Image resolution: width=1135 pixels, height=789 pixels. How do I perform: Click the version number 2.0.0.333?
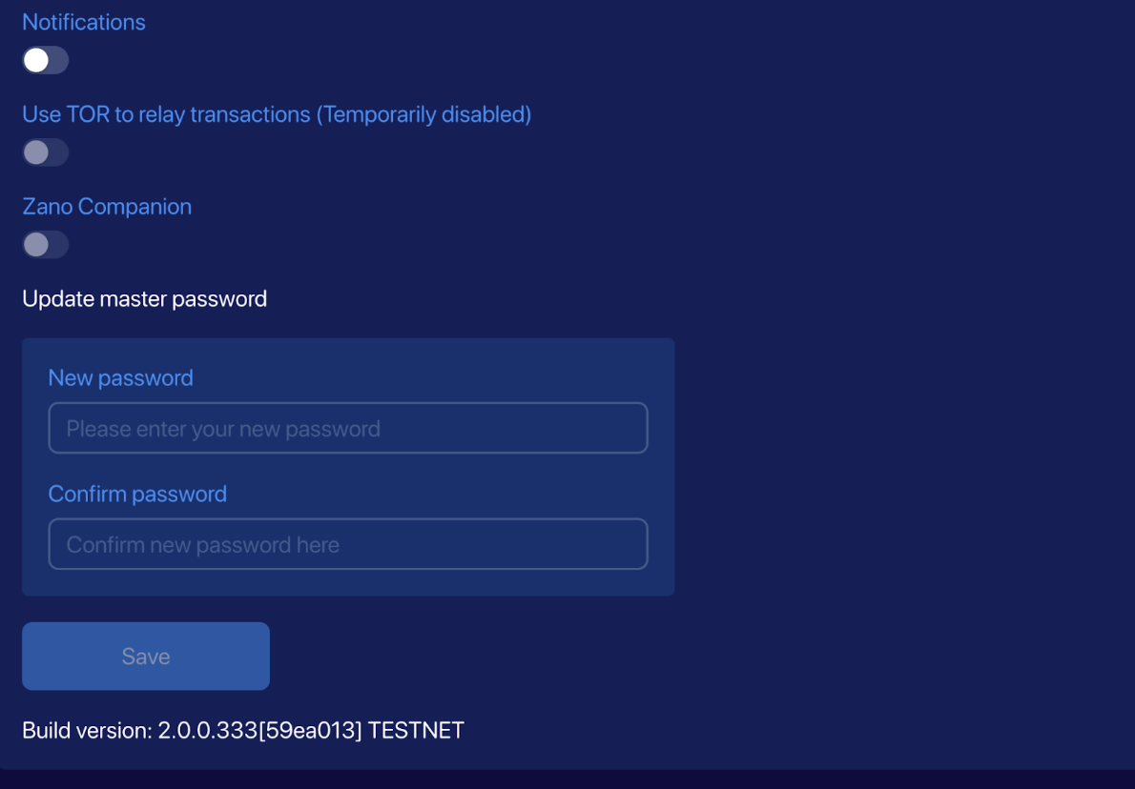208,731
